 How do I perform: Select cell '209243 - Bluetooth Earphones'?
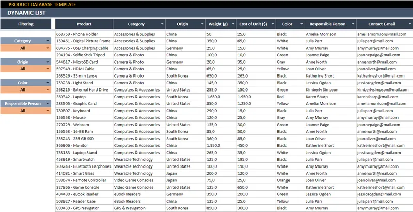(x=84, y=166)
